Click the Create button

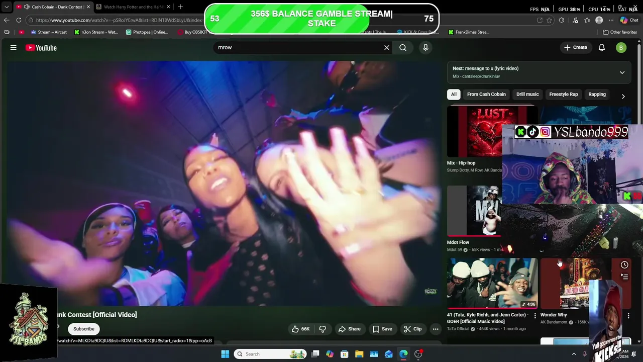click(575, 47)
